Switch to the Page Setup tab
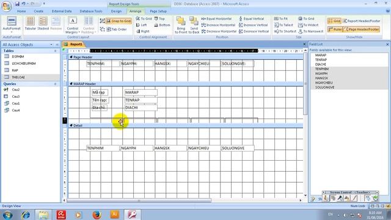Screen dimensions: 391x220 [158, 11]
